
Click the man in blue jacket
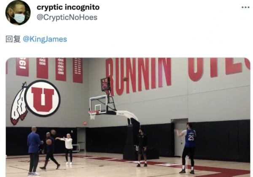[34, 151]
